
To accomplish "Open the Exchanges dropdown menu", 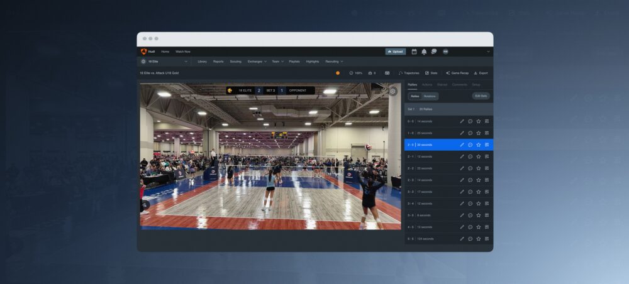I will click(x=257, y=62).
